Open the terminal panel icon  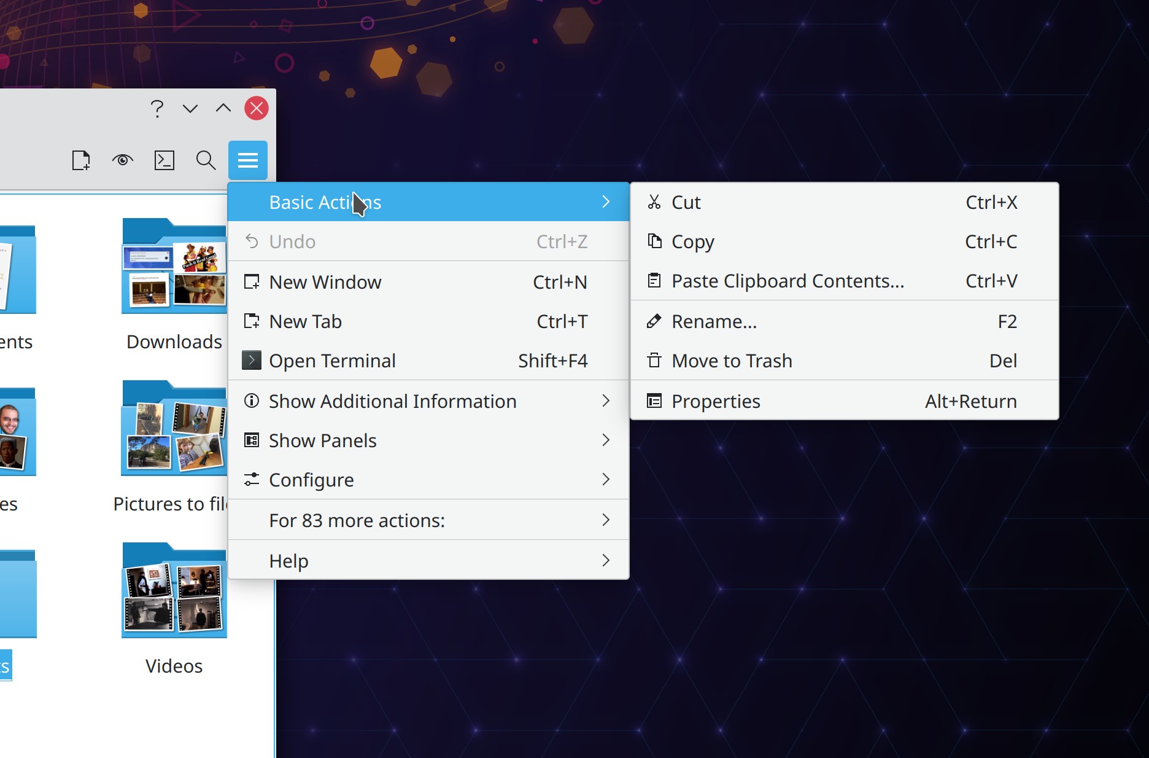click(164, 160)
